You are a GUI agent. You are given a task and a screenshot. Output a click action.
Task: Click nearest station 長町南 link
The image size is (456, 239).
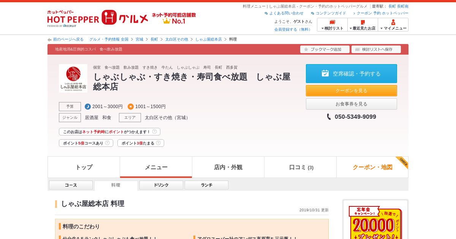[403, 6]
